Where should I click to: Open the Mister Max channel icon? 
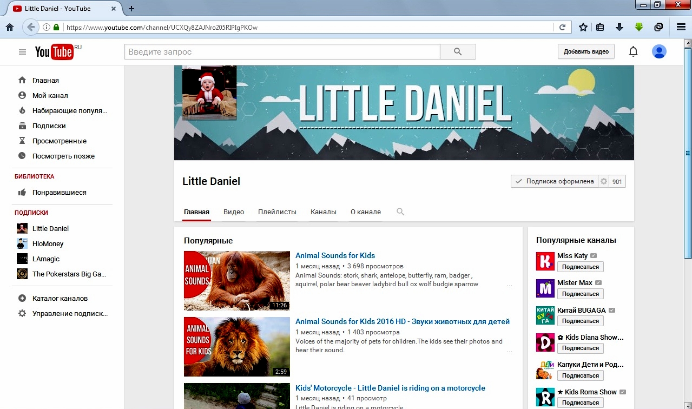point(545,288)
